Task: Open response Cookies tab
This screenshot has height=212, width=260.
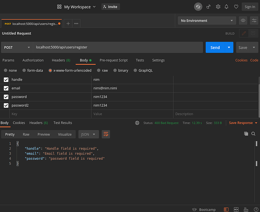Action: [19, 123]
